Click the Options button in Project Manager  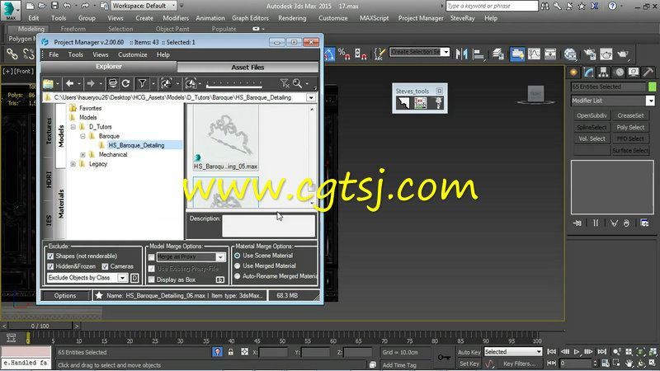tap(65, 296)
